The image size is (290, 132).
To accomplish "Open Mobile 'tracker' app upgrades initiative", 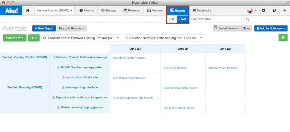I will coord(81,67).
